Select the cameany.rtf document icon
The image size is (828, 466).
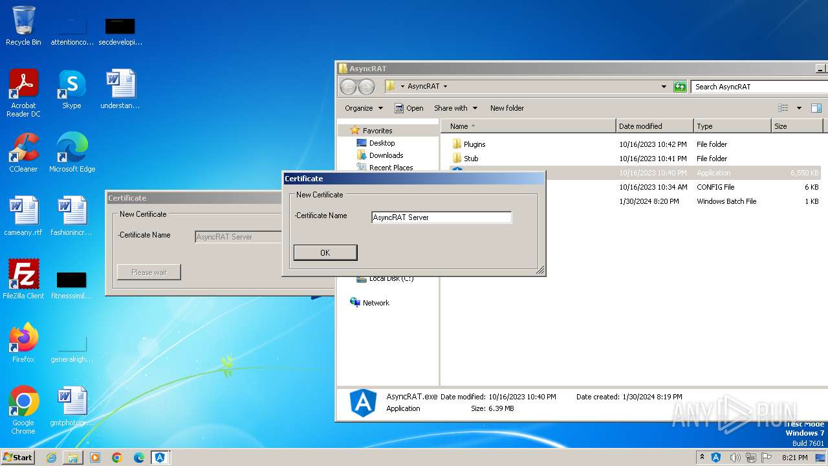click(x=23, y=216)
